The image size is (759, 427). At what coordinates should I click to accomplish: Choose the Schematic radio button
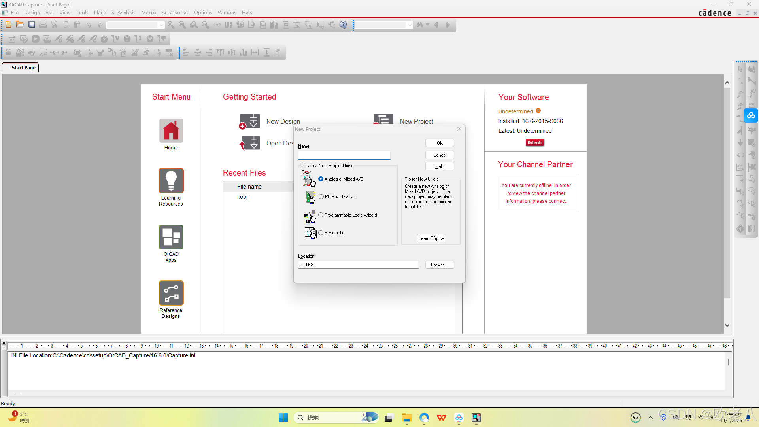(x=321, y=233)
